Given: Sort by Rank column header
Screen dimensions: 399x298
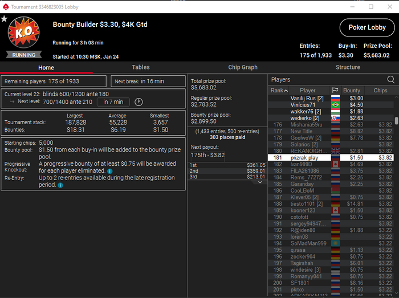Looking at the screenshot, I should (x=279, y=90).
